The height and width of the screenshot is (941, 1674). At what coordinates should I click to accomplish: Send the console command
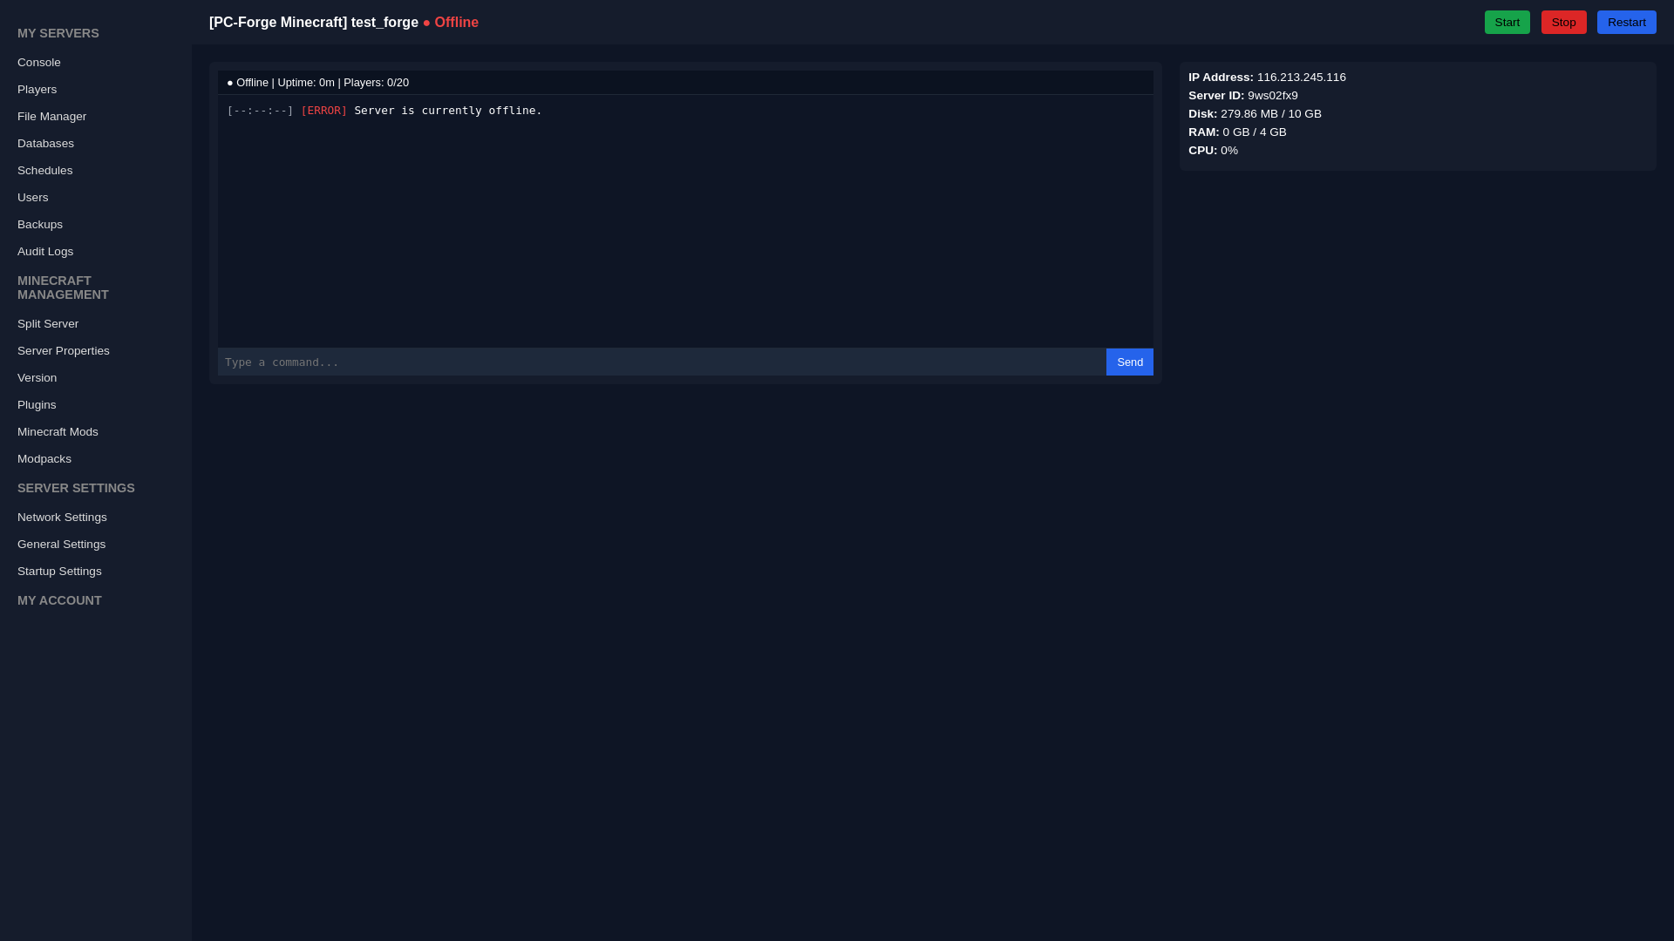click(x=1129, y=362)
